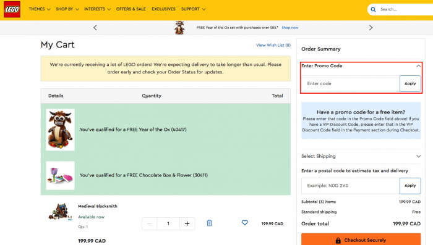Click Checkout Securely button
The image size is (433, 245).
361,239
